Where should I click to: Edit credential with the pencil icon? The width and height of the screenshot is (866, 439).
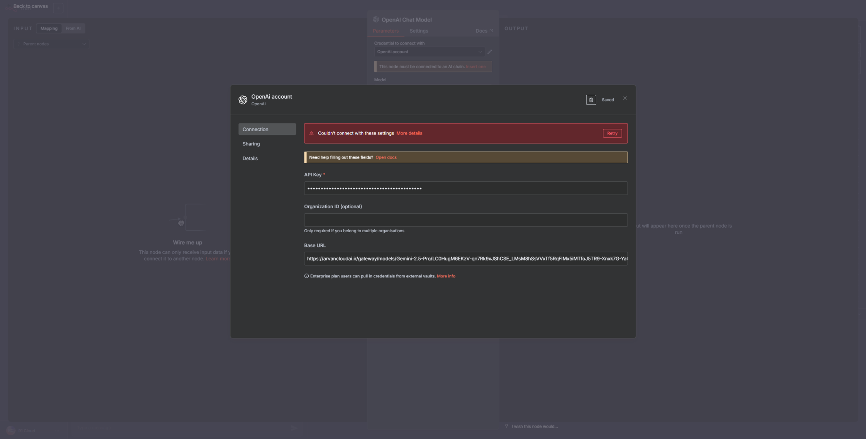[x=490, y=52]
